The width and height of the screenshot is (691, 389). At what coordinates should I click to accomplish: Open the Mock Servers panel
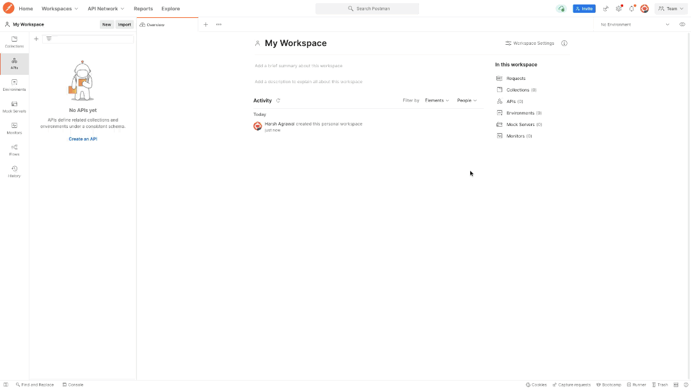pyautogui.click(x=13, y=106)
